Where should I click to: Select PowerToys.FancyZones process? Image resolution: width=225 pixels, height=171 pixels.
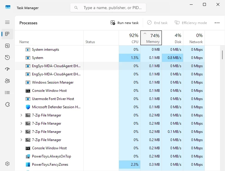tap(110, 165)
